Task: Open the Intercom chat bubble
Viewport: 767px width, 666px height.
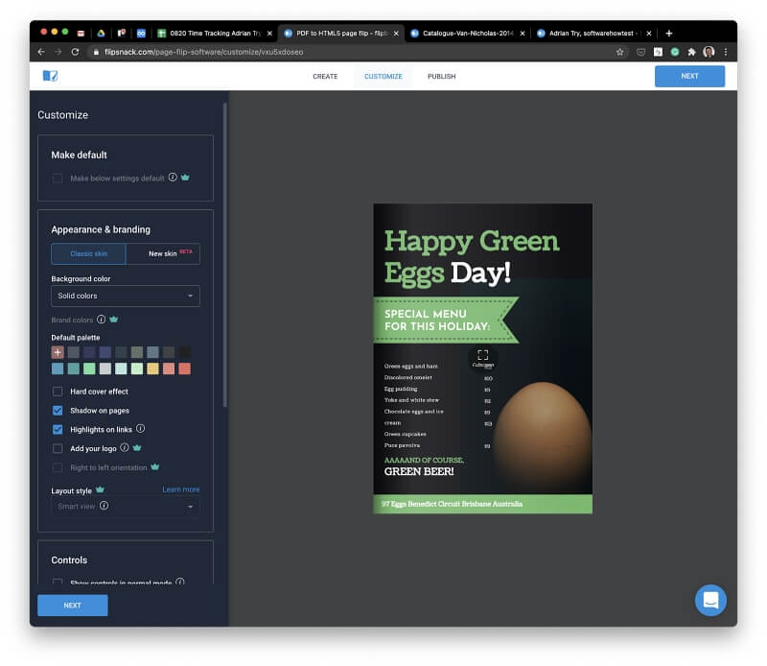Action: (710, 600)
